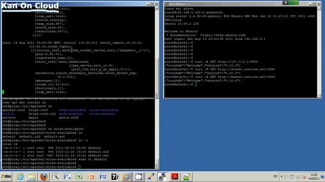Open the Windows Explorer folder taskbar icon
This screenshot has width=325, height=182.
(32, 176)
